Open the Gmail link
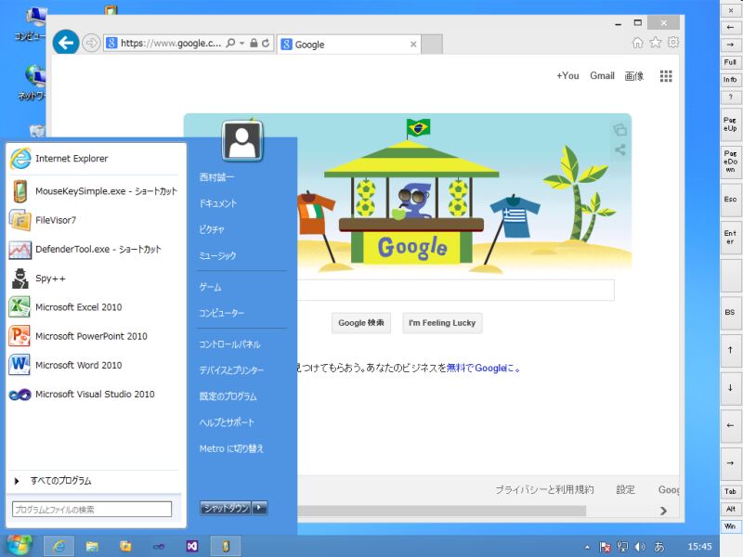 602,76
